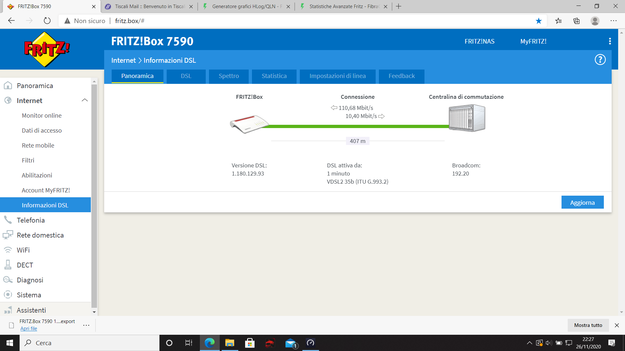Click the Aggiorna button
The image size is (625, 351).
[x=582, y=202]
